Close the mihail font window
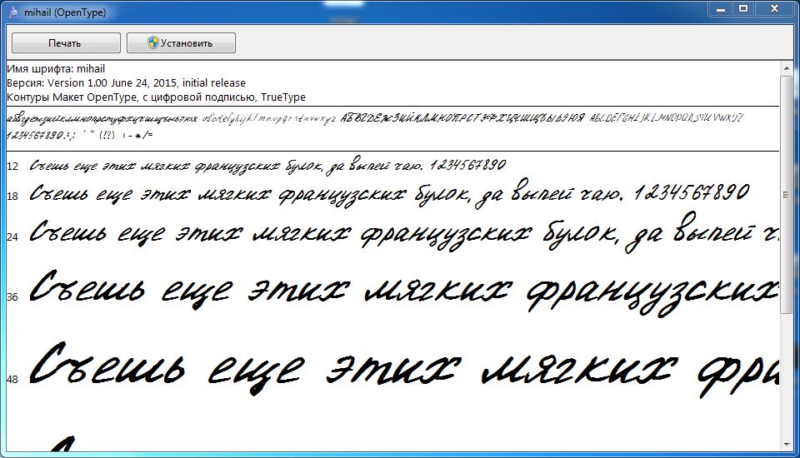 (x=774, y=8)
